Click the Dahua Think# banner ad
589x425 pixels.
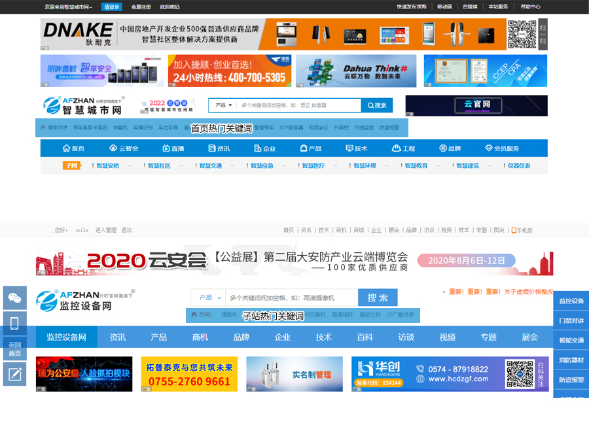tap(356, 71)
